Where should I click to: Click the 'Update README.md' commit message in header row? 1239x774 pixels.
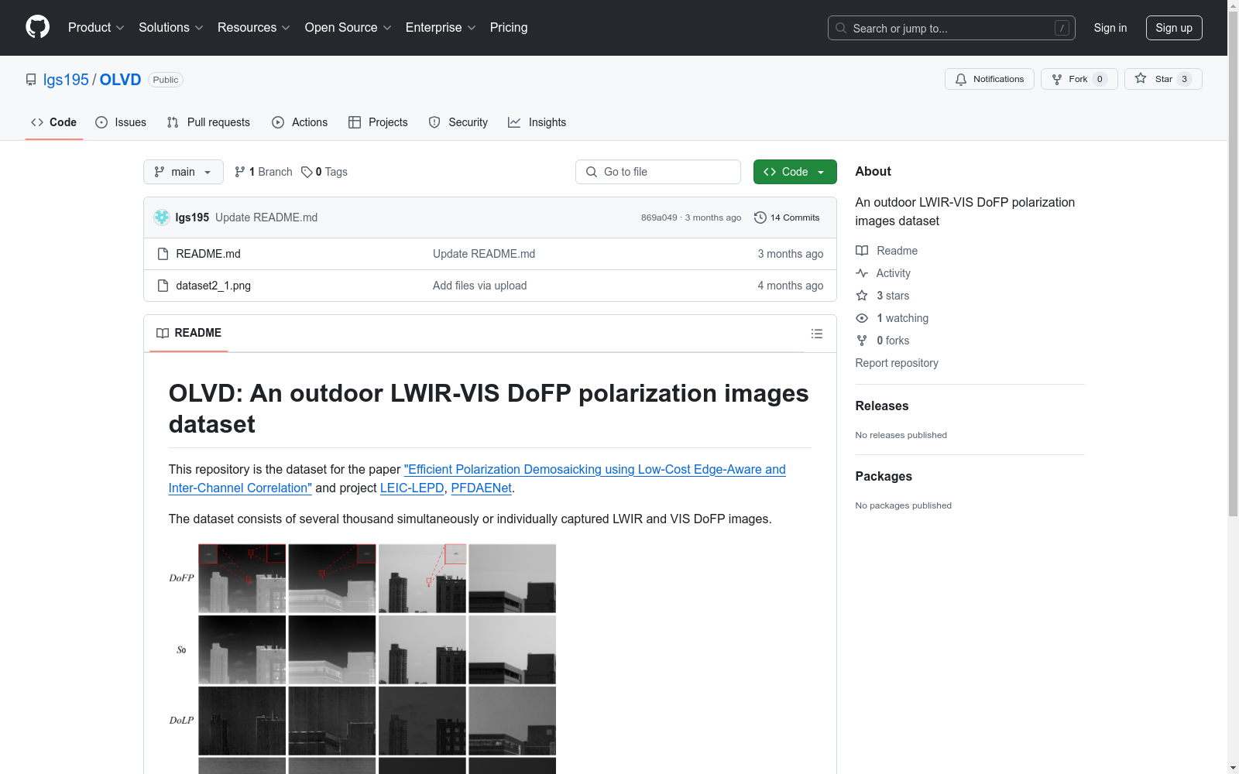click(266, 217)
